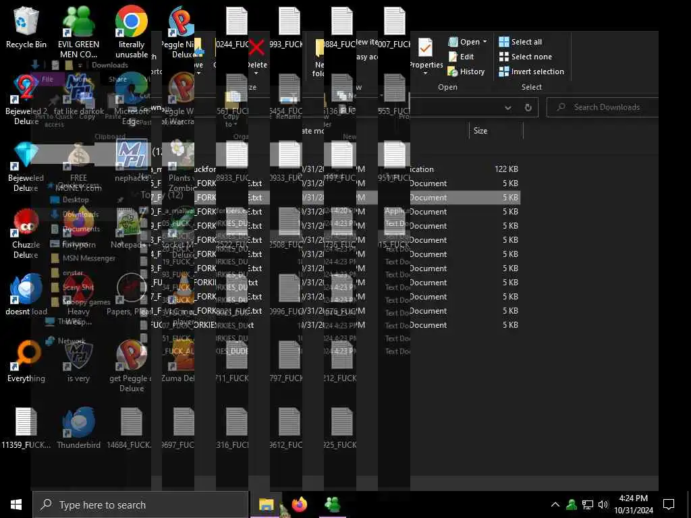Screen dimensions: 691x518
Task: Select the FREE MONEY.com money bag icon
Action: 78,167
